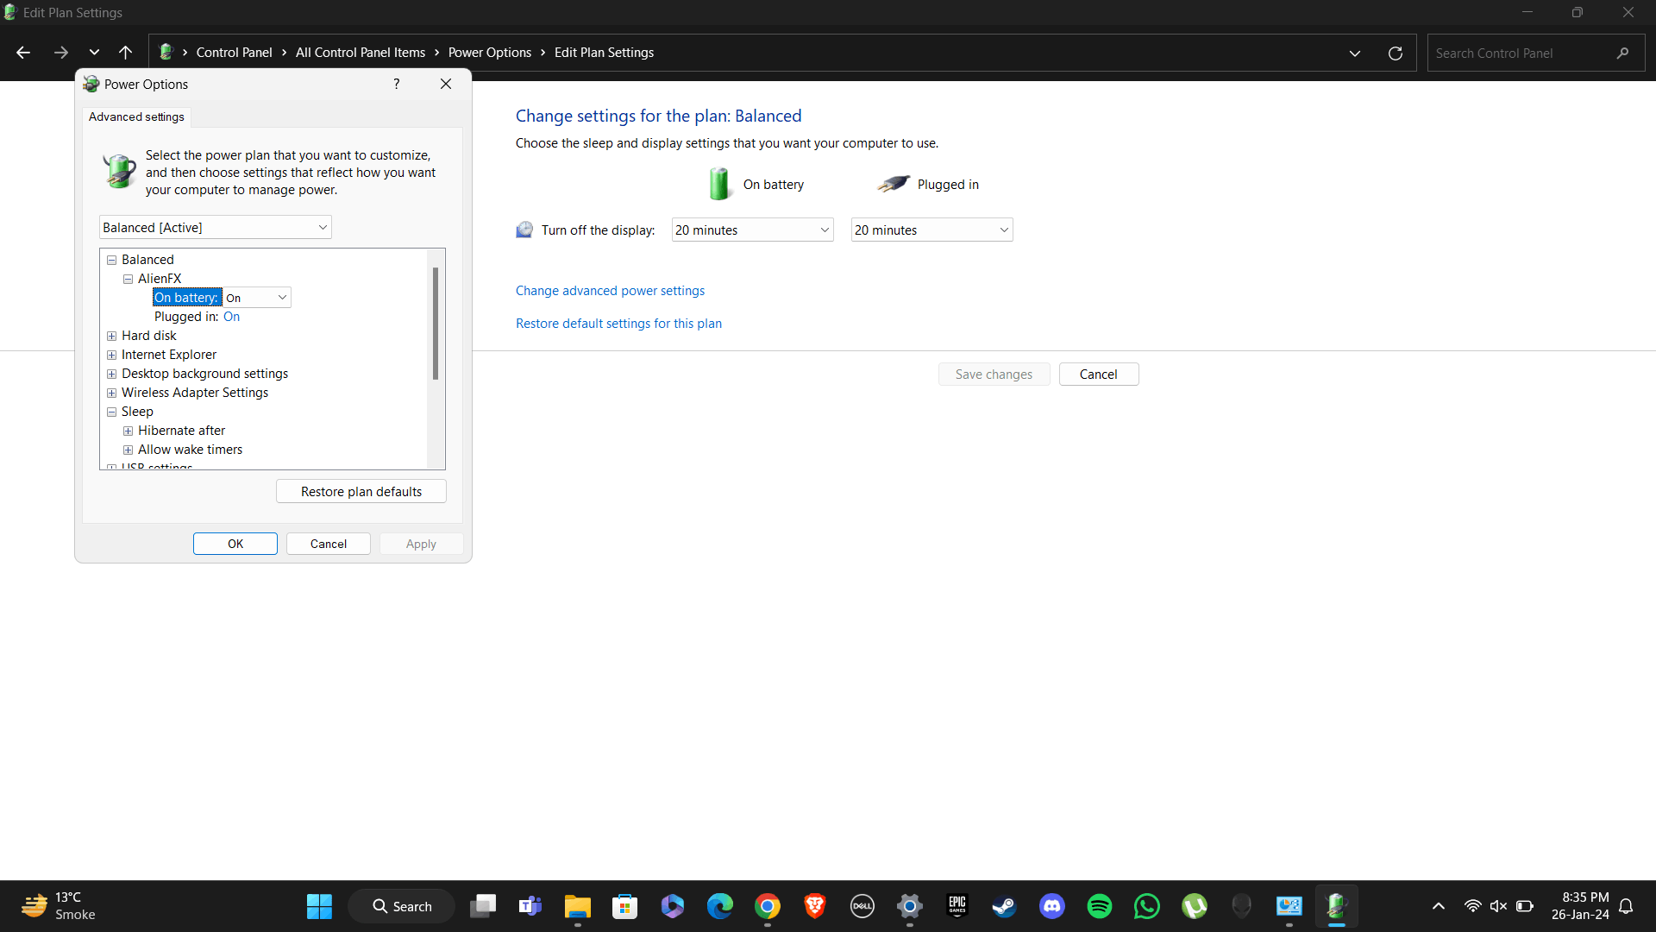1656x932 pixels.
Task: Open the On battery display timeout dropdown
Action: [751, 230]
